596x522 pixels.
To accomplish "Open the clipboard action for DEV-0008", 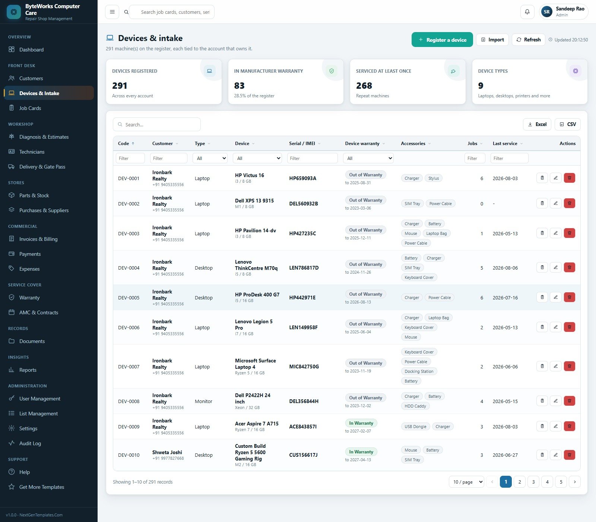I will (542, 401).
